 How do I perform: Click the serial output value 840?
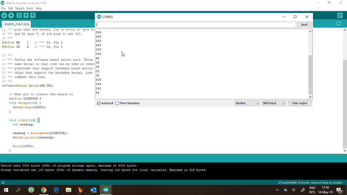(99, 88)
